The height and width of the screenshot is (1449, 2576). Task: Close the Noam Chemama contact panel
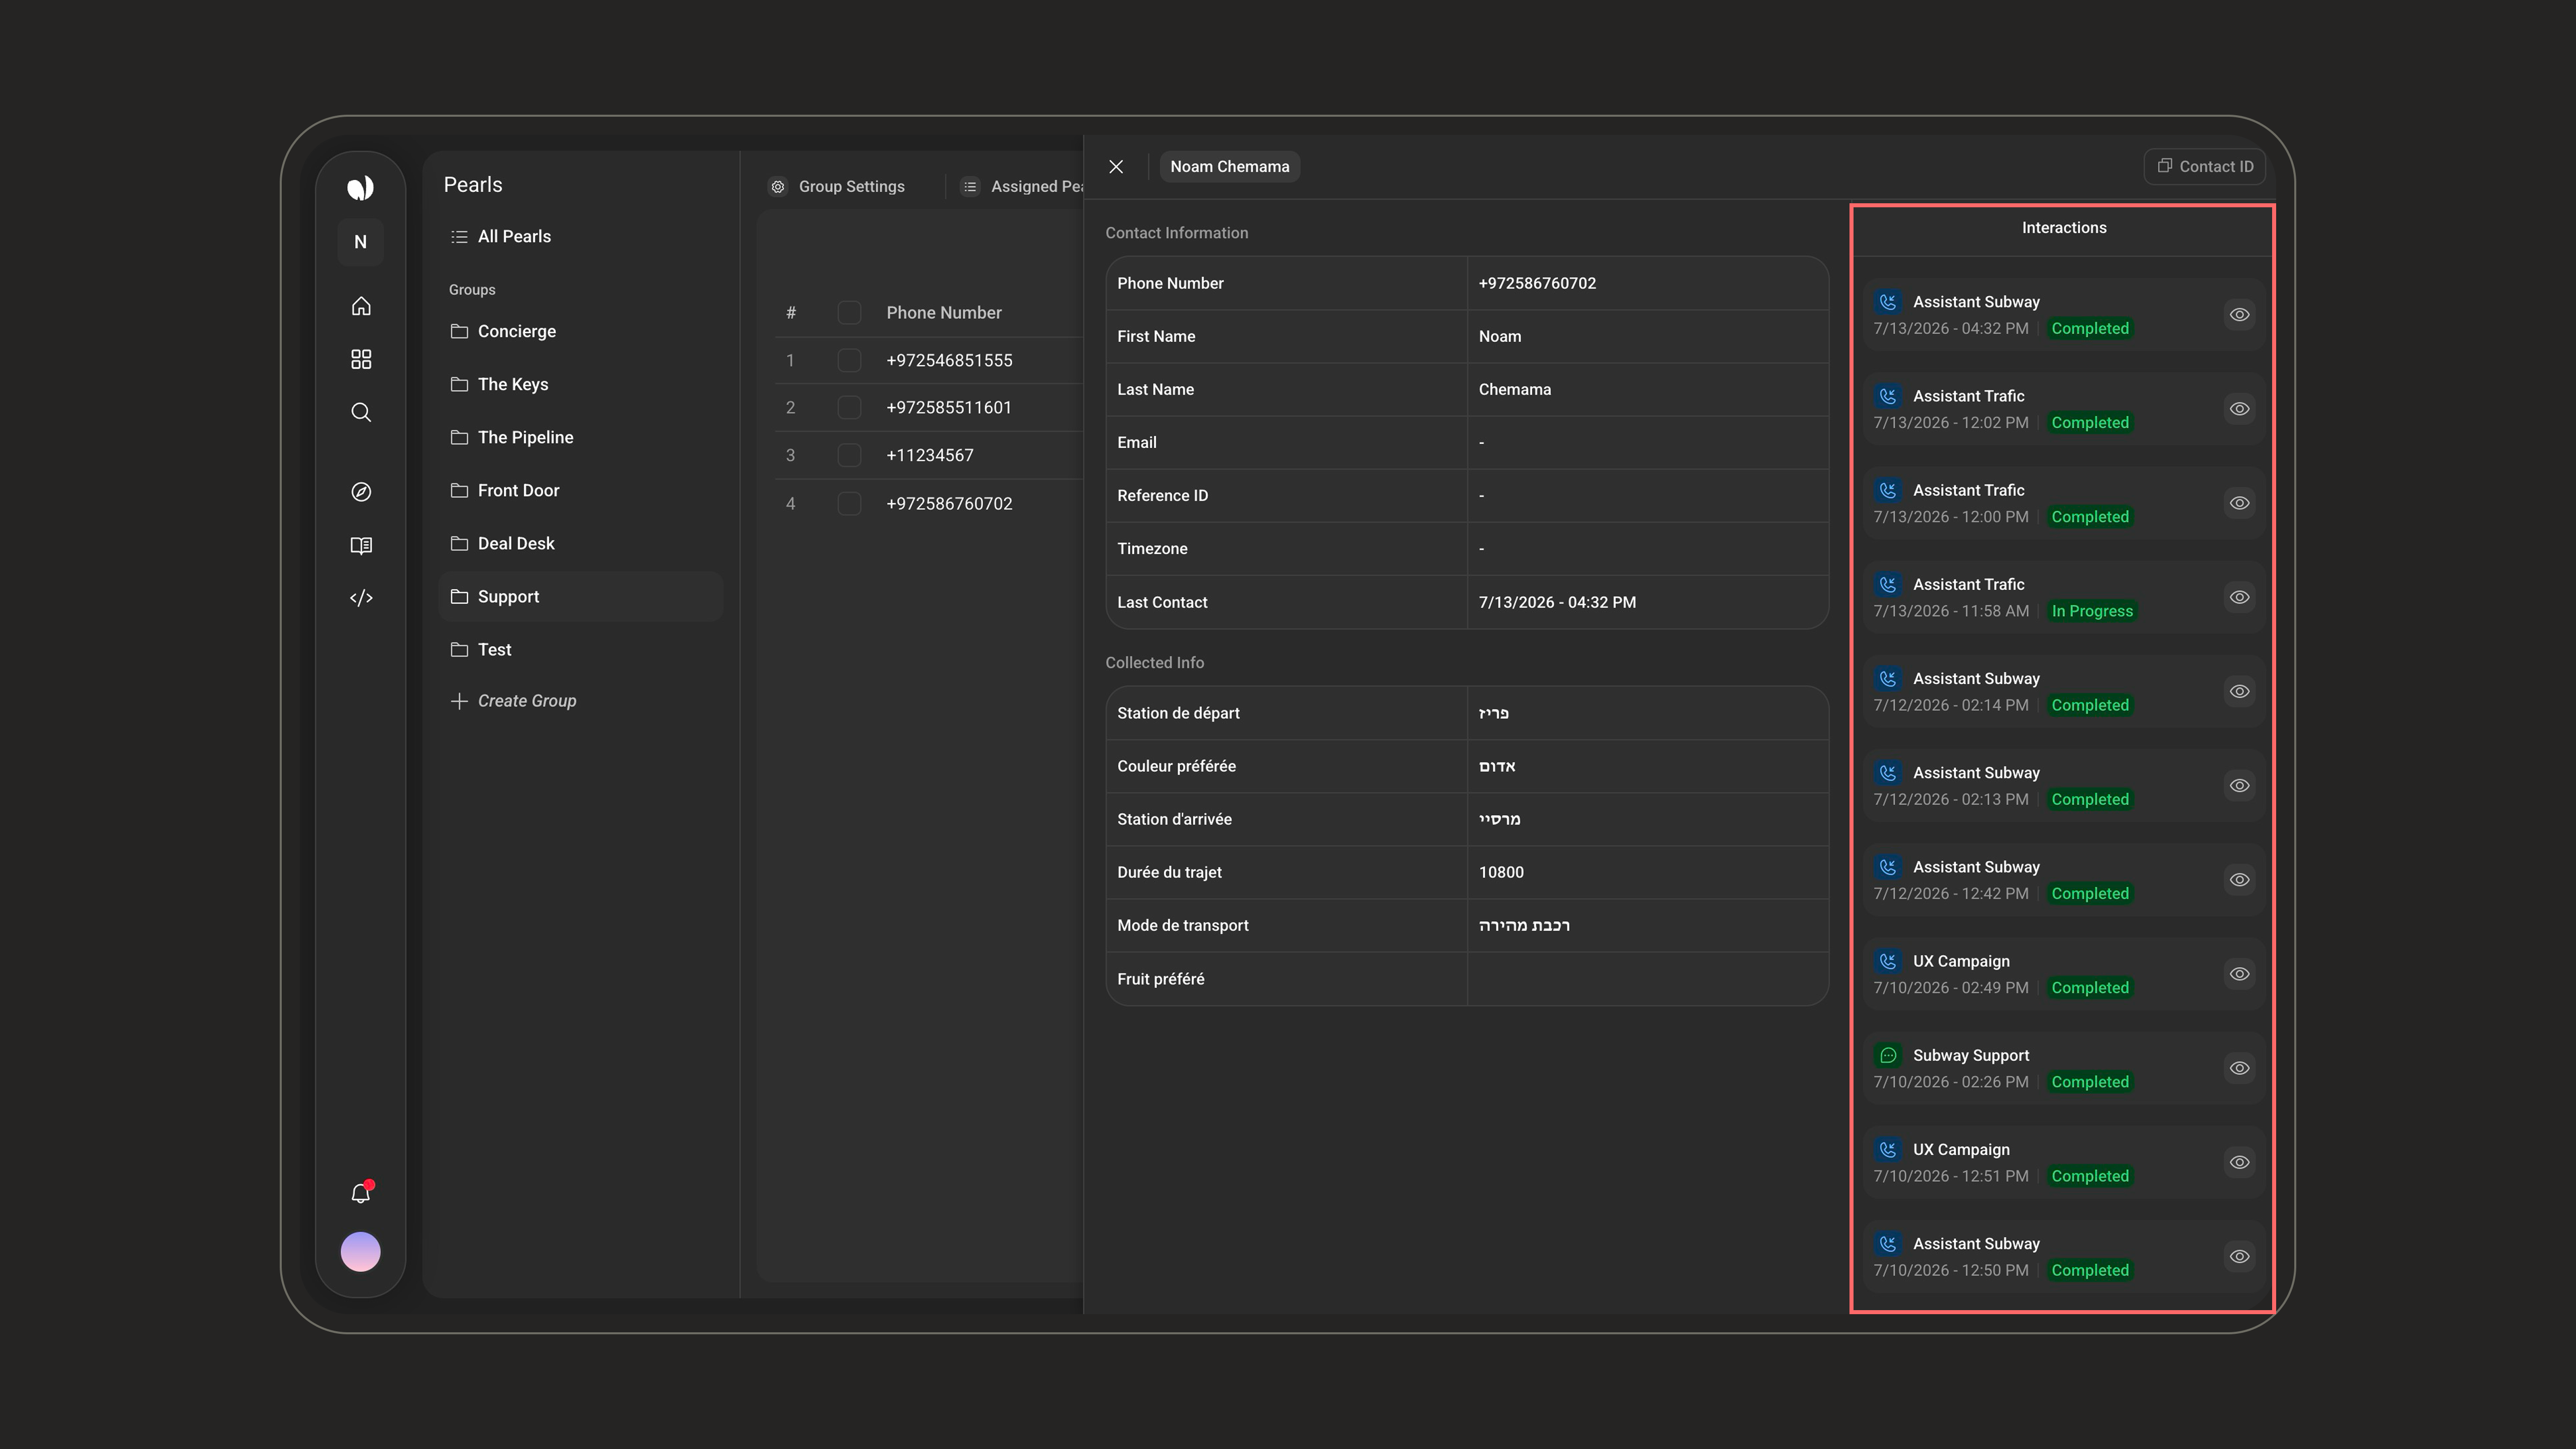[x=1116, y=167]
